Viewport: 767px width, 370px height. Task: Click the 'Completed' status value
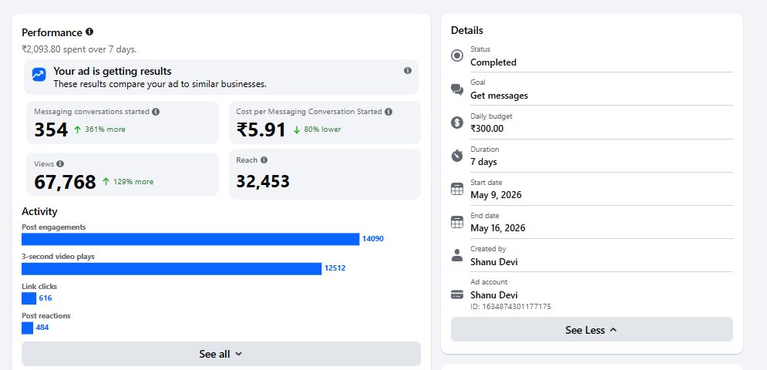coord(493,62)
